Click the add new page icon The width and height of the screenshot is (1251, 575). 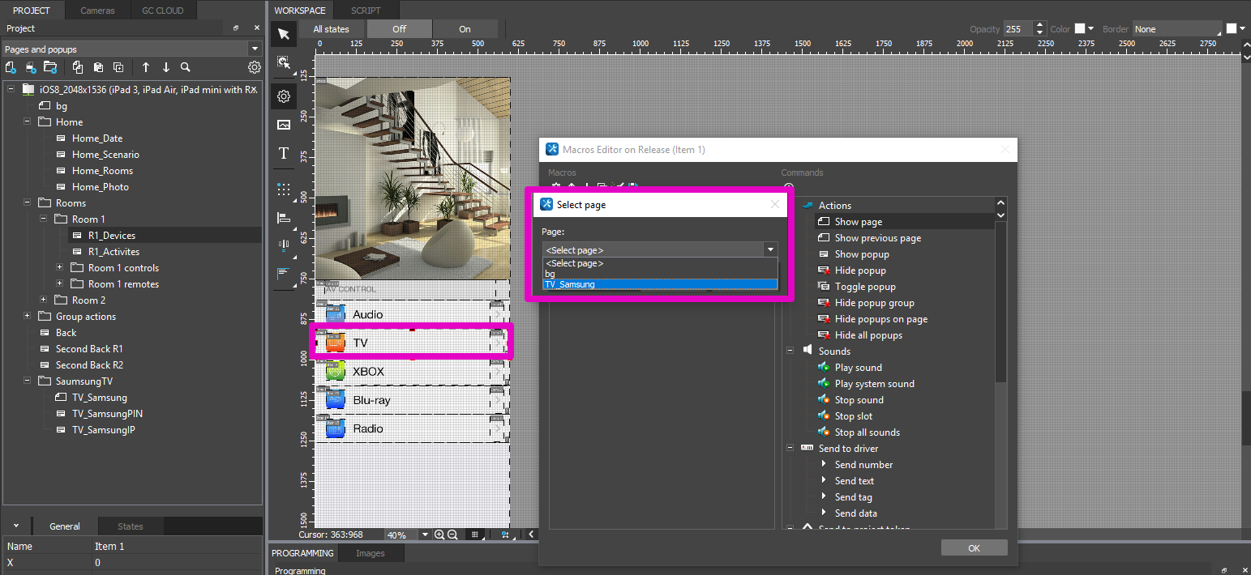[x=11, y=67]
